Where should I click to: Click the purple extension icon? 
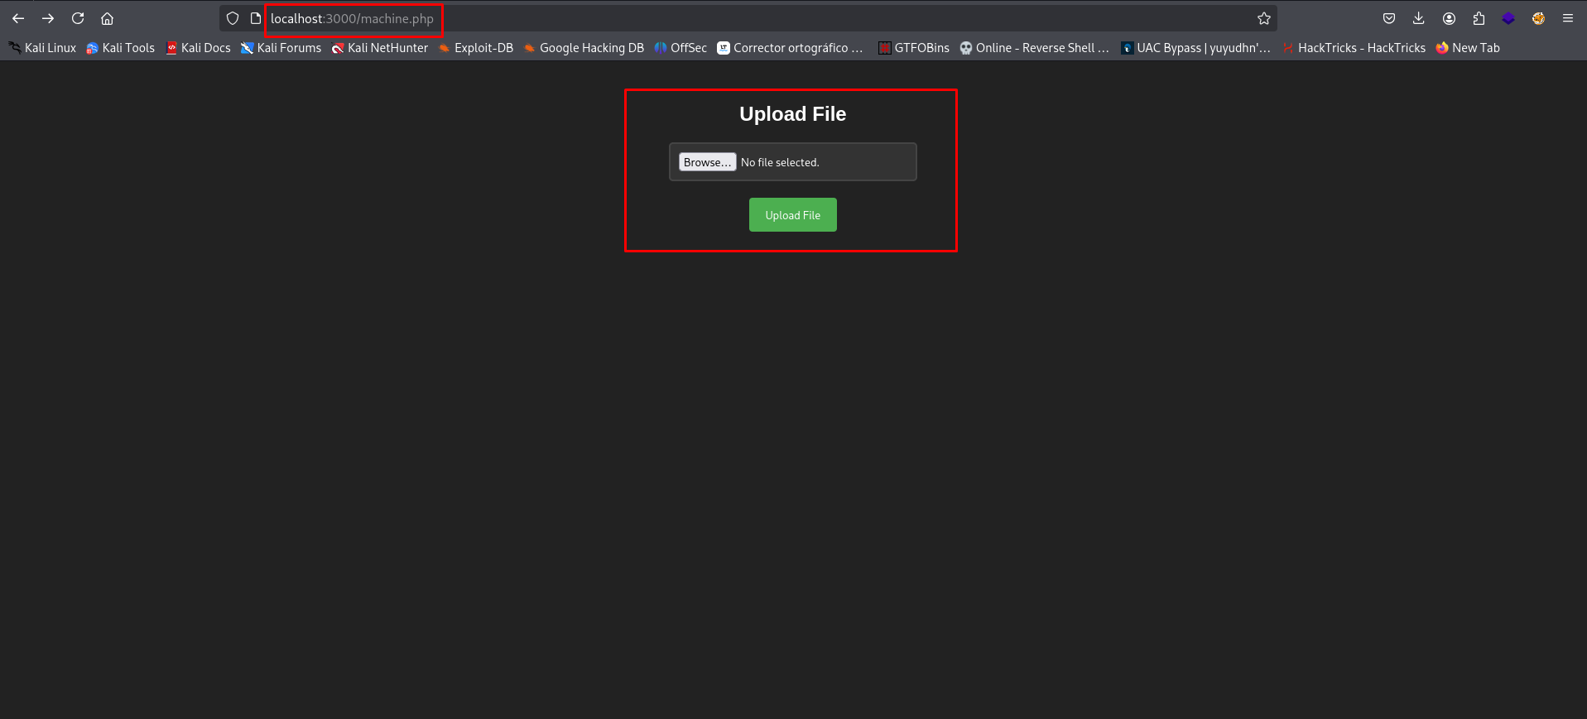click(x=1508, y=18)
